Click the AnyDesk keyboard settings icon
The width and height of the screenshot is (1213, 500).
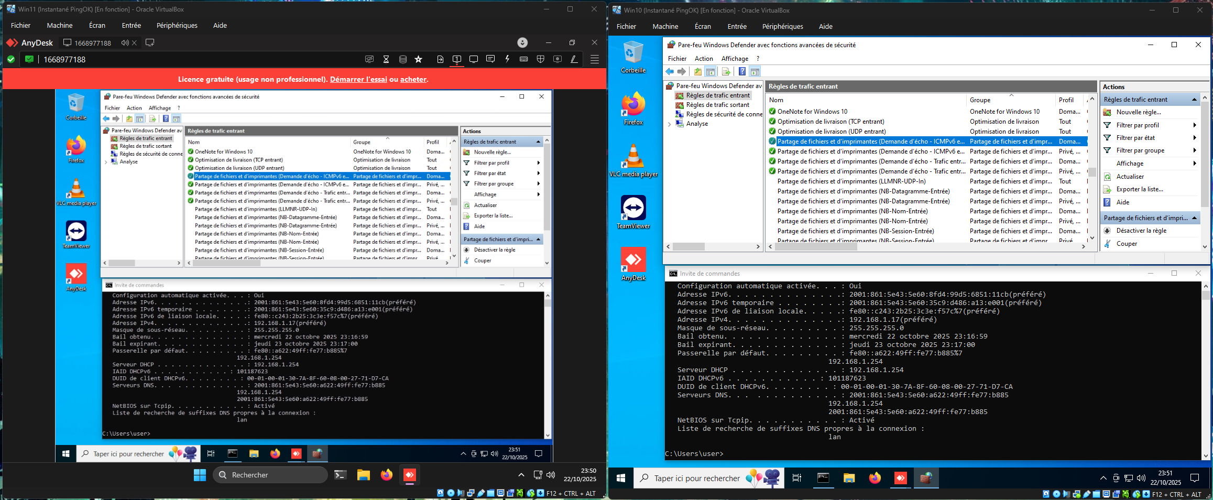coord(523,59)
